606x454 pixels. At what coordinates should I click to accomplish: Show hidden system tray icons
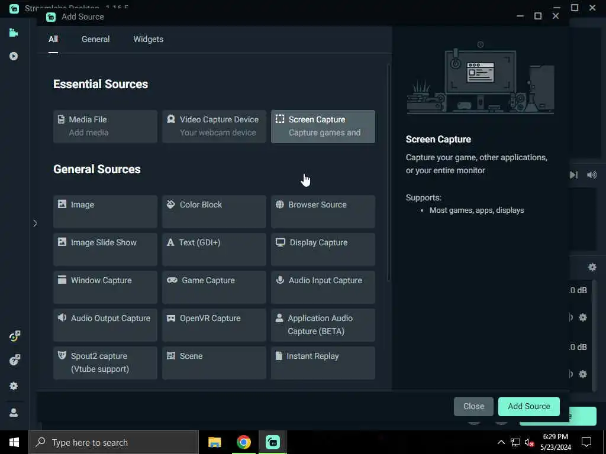tap(501, 442)
